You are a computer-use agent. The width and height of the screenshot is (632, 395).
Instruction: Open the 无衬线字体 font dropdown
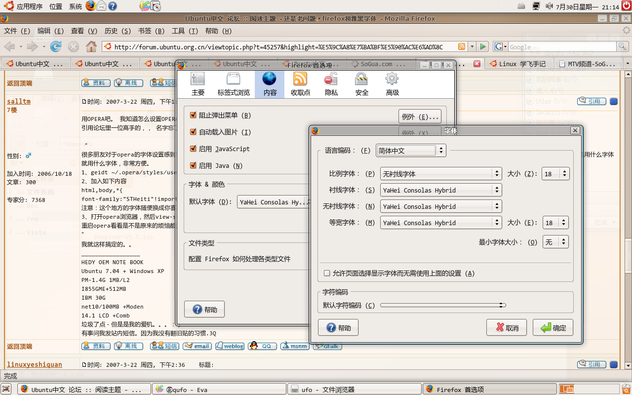pyautogui.click(x=441, y=206)
